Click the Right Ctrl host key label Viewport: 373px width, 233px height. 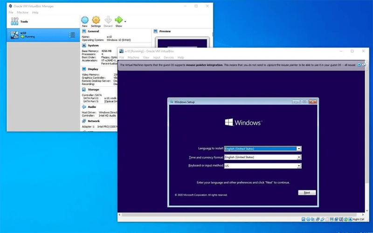pos(359,219)
